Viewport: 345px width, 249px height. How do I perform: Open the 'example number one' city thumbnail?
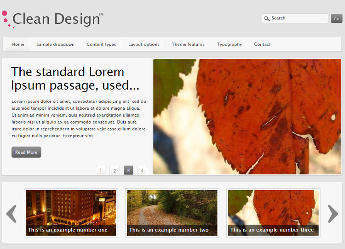click(x=71, y=213)
